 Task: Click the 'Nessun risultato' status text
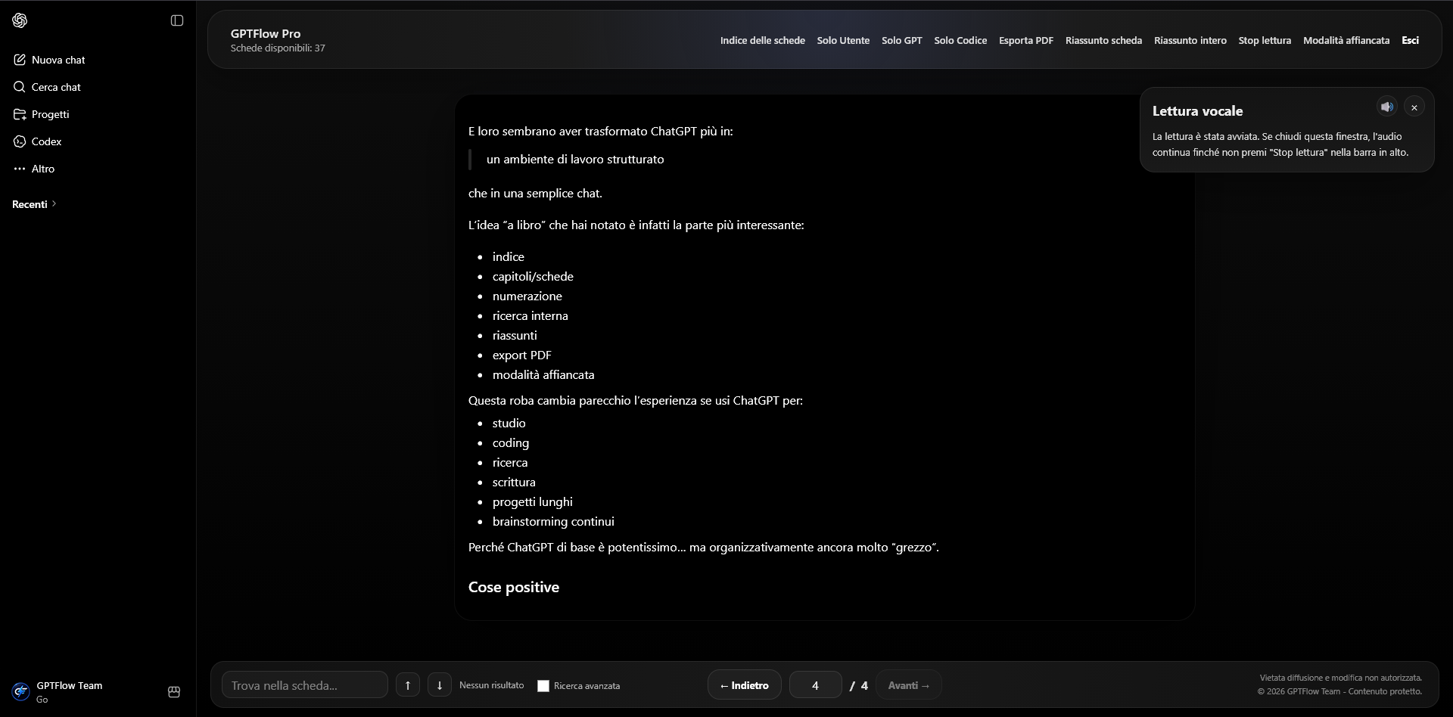492,685
